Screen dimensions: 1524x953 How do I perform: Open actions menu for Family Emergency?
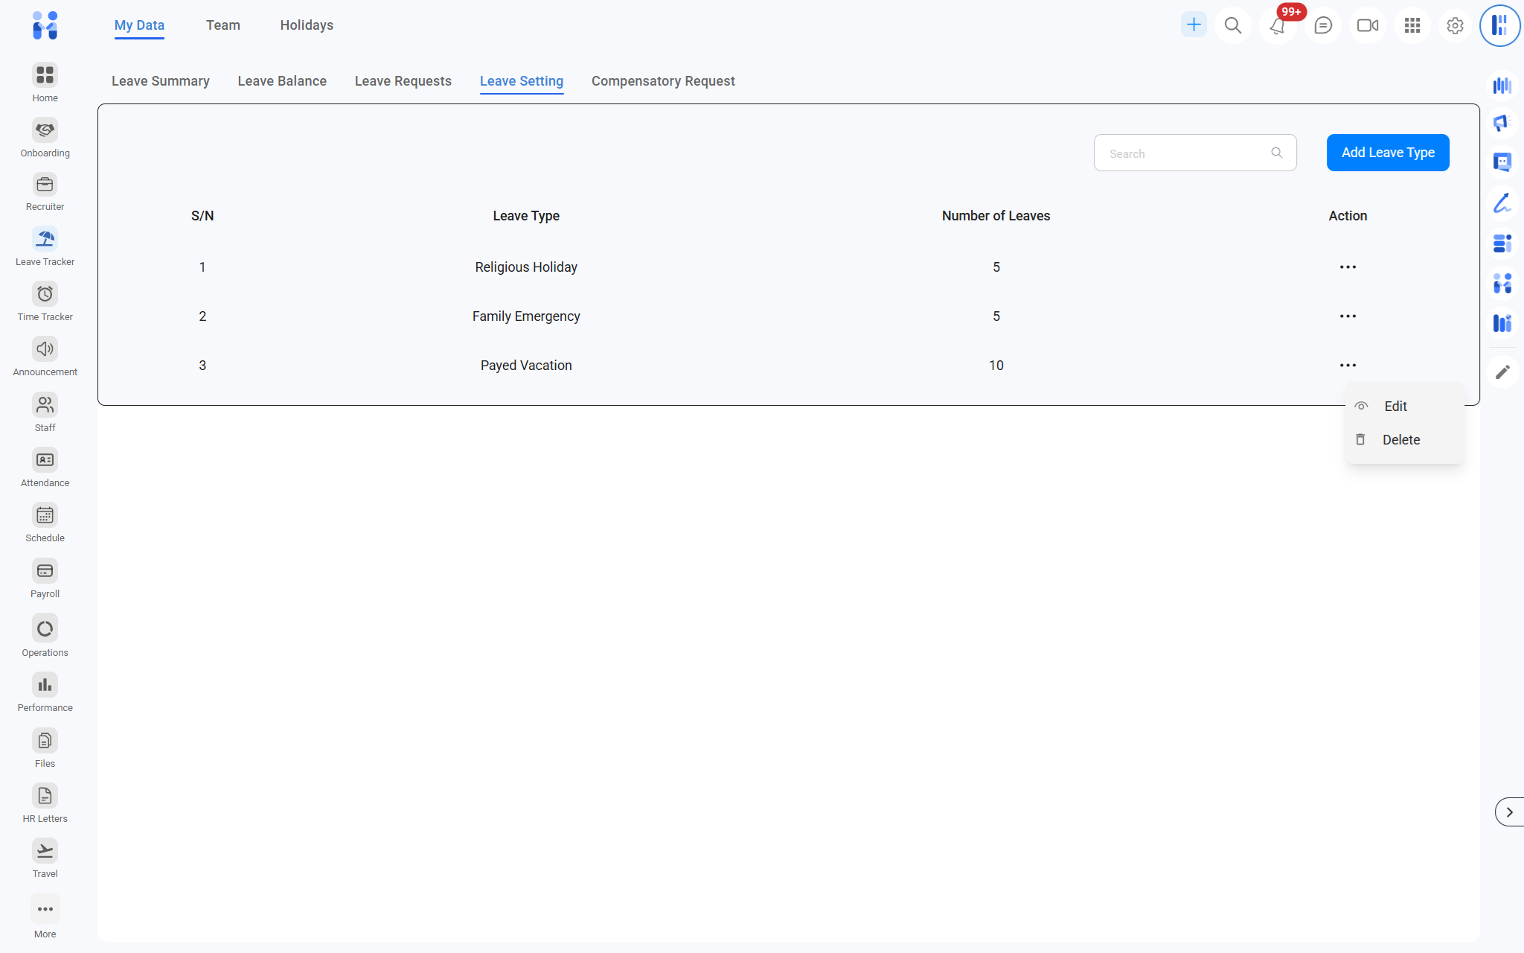[1348, 316]
